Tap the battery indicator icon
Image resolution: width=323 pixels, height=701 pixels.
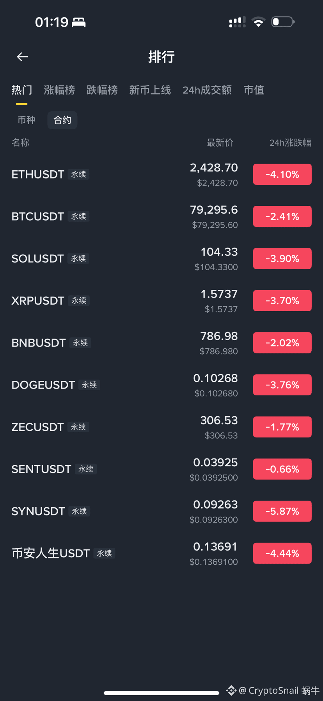point(283,22)
